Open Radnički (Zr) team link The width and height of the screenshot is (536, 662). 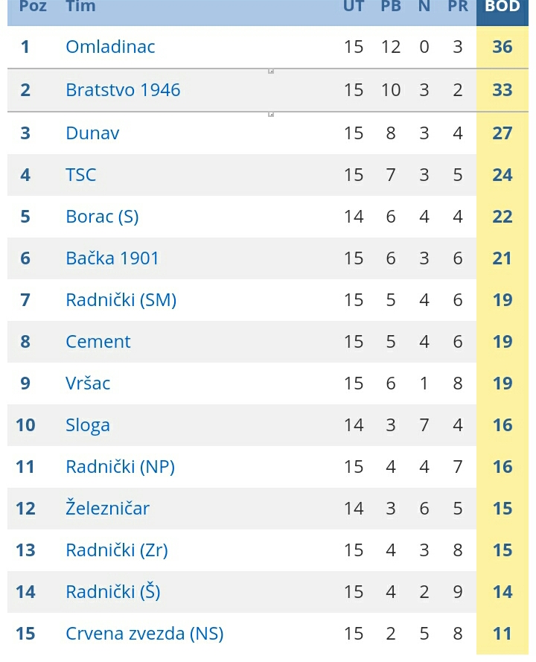pyautogui.click(x=116, y=550)
